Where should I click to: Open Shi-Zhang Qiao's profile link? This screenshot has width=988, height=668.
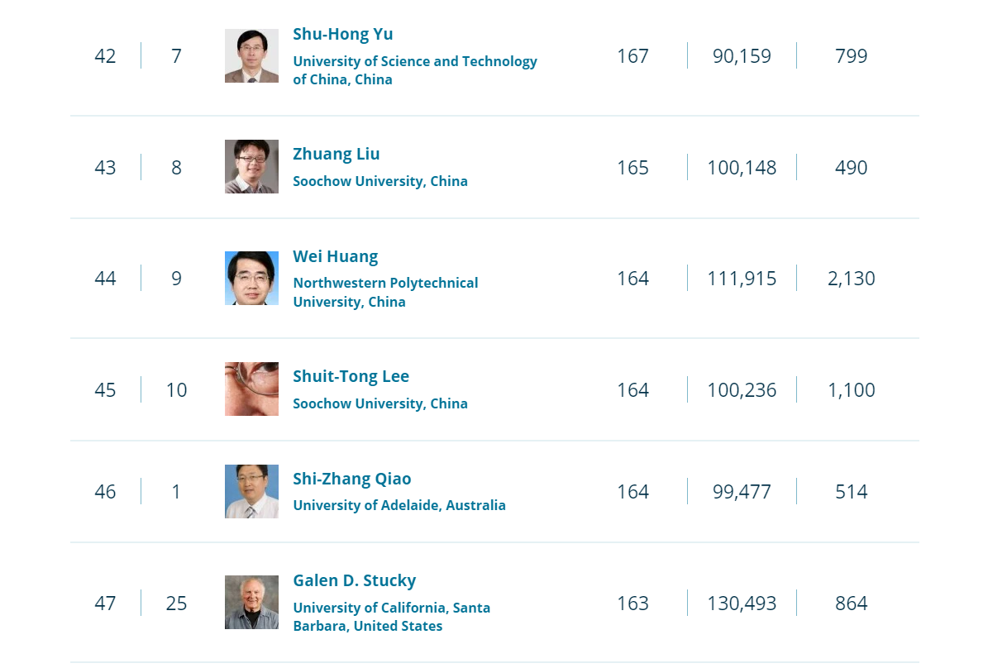pos(351,479)
